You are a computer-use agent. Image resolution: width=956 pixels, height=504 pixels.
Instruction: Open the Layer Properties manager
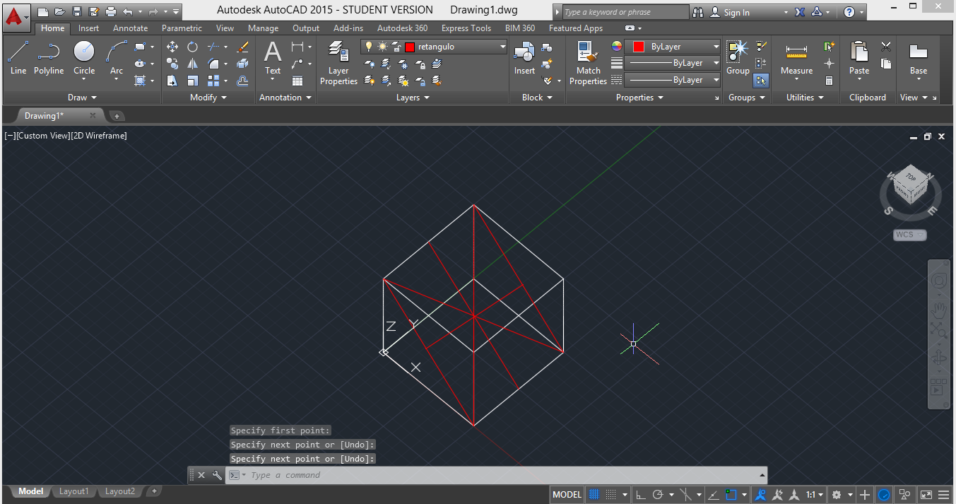coord(338,62)
